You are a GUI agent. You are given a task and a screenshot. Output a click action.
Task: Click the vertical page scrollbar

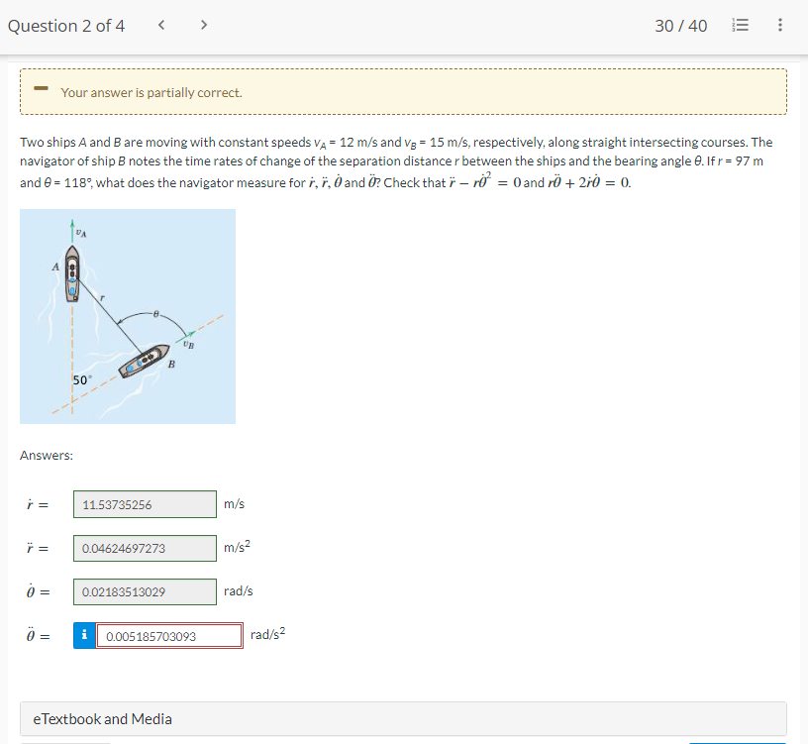[x=802, y=297]
